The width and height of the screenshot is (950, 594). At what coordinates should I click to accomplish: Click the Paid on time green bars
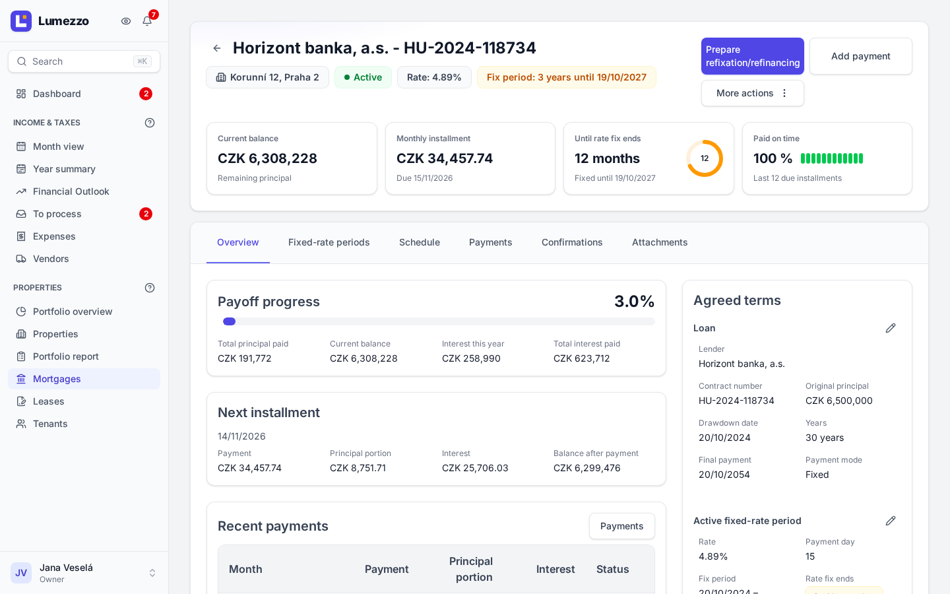(x=832, y=158)
